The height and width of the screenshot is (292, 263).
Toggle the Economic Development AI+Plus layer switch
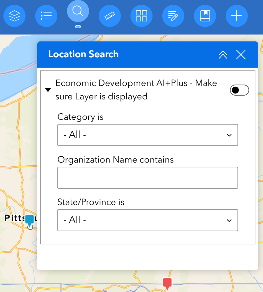click(x=239, y=90)
